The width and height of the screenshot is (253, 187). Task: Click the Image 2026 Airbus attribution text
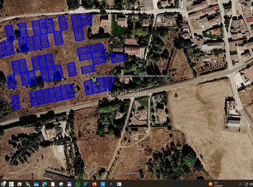(126, 173)
